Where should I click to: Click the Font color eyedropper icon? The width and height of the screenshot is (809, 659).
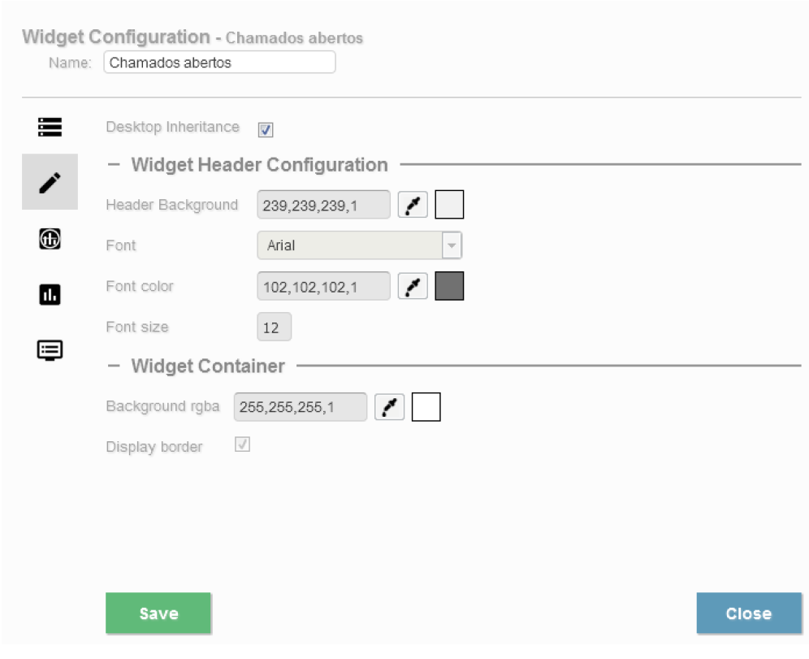413,287
